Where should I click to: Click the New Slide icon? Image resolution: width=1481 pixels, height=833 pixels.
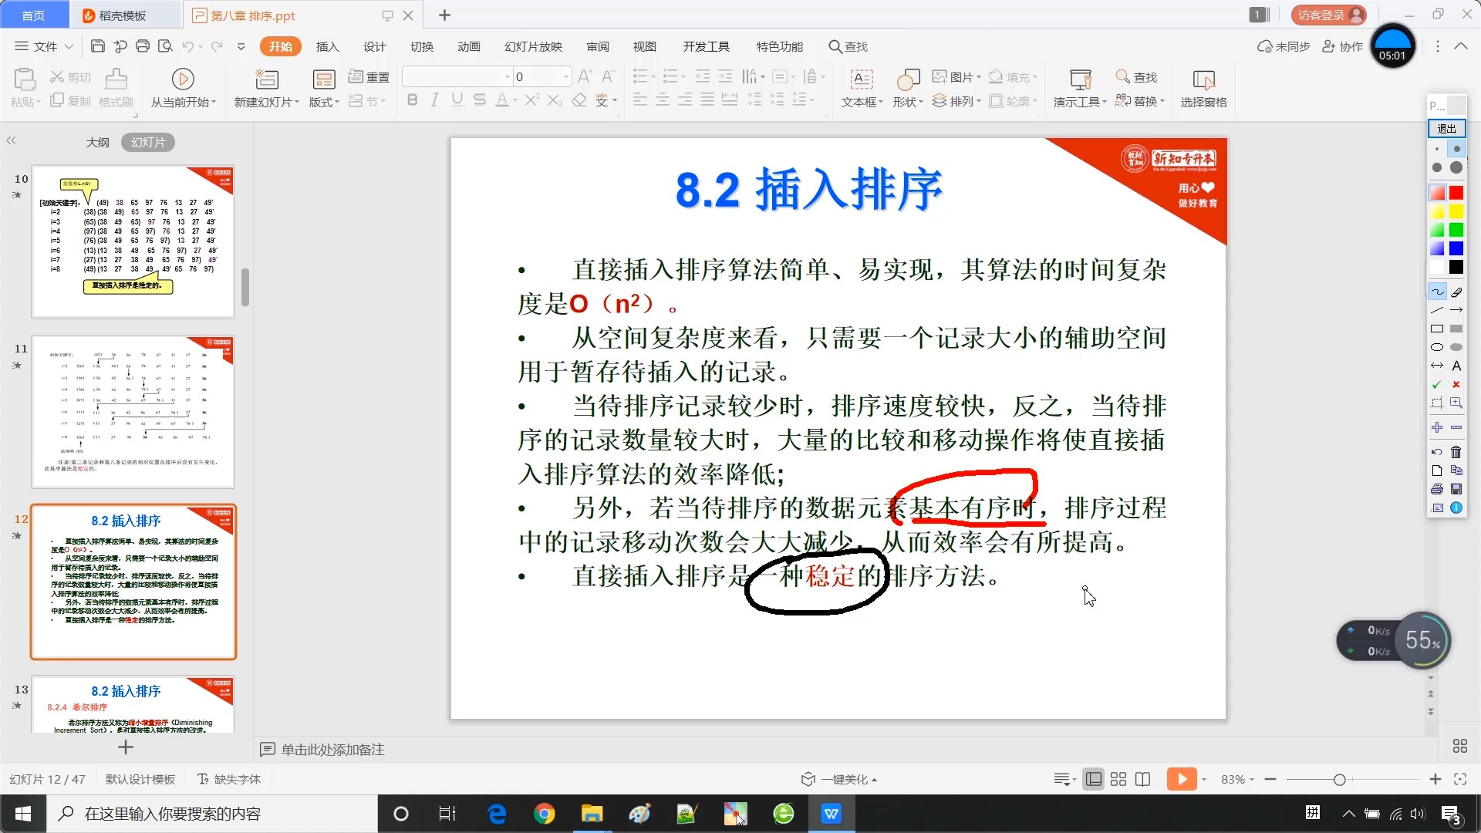[266, 79]
